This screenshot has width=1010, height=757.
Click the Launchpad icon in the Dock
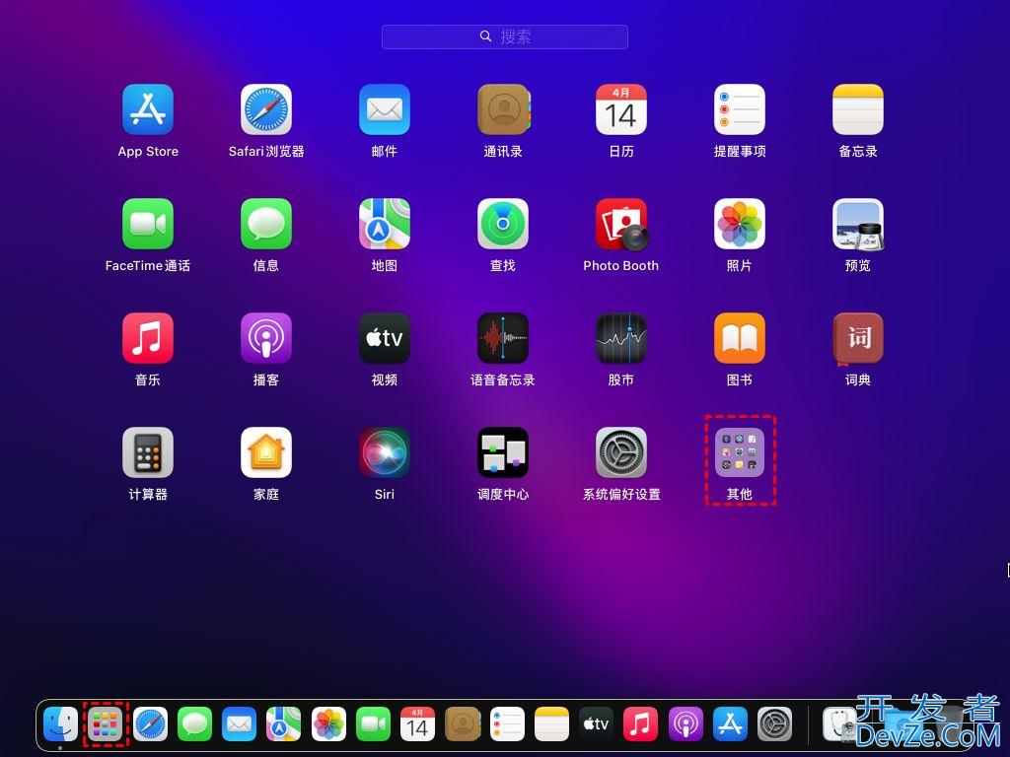click(x=105, y=724)
